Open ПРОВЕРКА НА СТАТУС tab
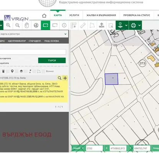The width and height of the screenshot is (159, 153). tap(137, 15)
